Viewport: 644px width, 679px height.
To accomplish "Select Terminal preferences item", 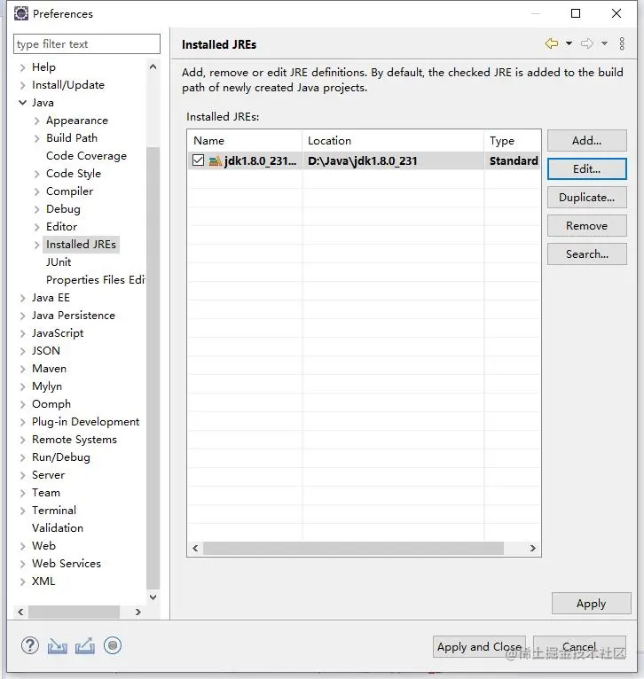I will click(x=54, y=511).
